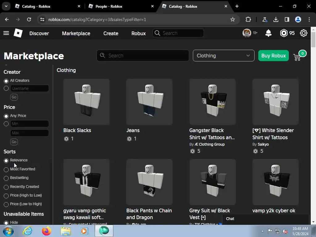Open a new browser tab with plus

pyautogui.click(x=237, y=6)
